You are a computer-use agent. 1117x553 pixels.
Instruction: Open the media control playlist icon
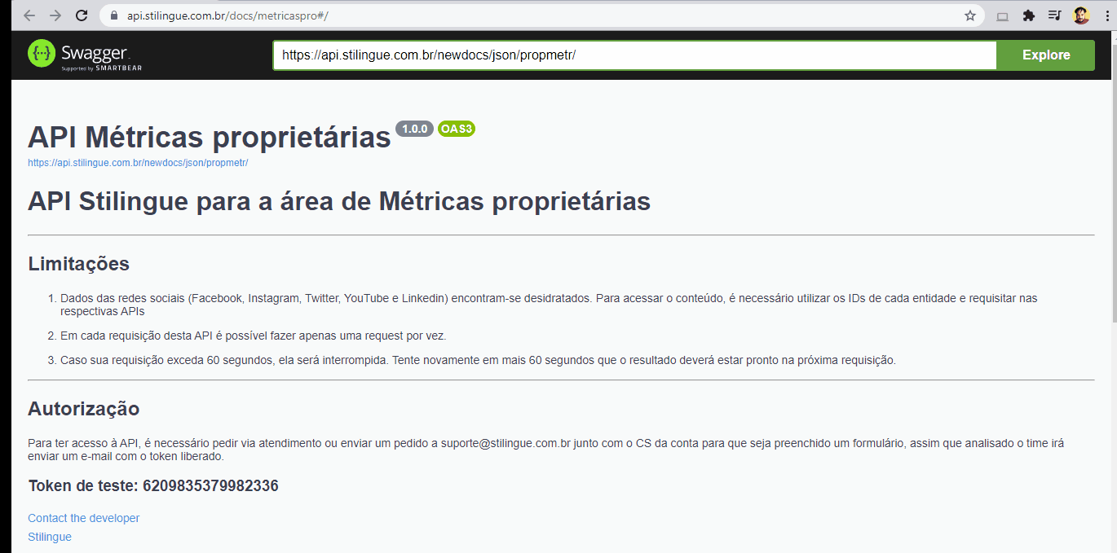[1054, 15]
